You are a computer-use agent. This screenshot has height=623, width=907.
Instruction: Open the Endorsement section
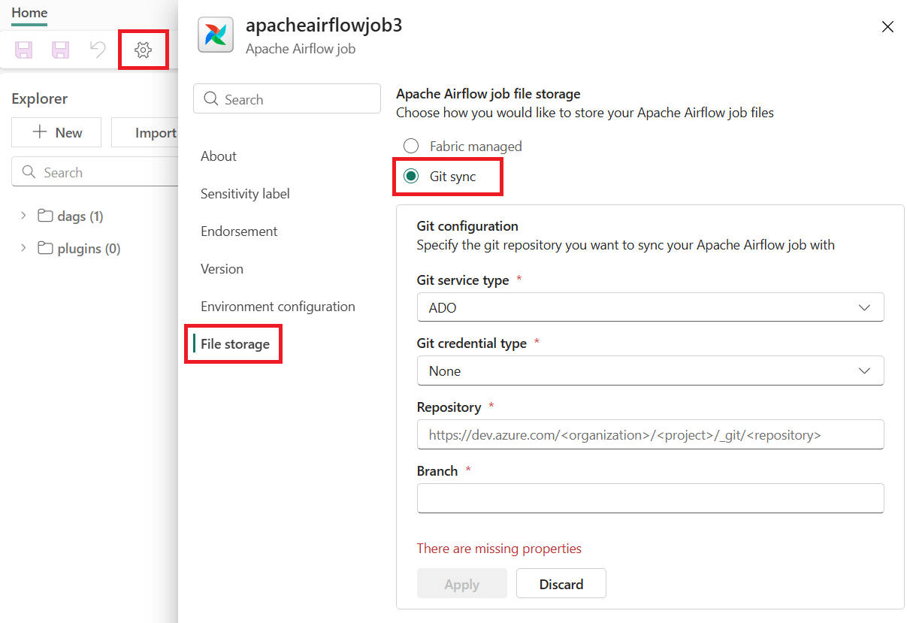click(x=239, y=231)
